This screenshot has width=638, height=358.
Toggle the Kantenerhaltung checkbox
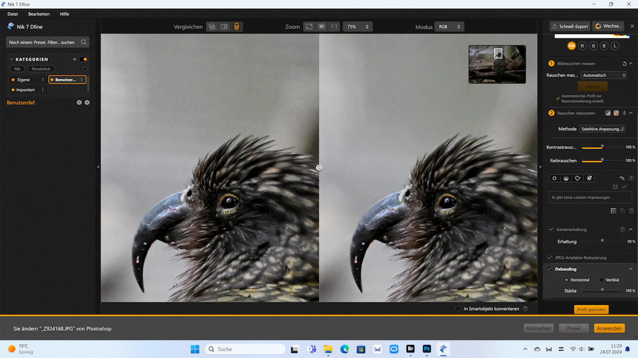tap(551, 229)
